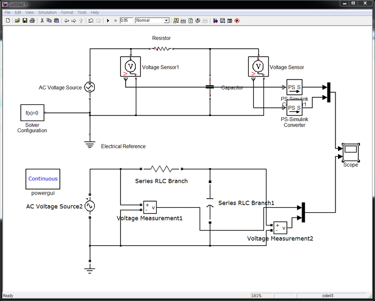This screenshot has width=375, height=301.
Task: Click the first icon right of the Normal mode dropdown
Action: tap(176, 21)
